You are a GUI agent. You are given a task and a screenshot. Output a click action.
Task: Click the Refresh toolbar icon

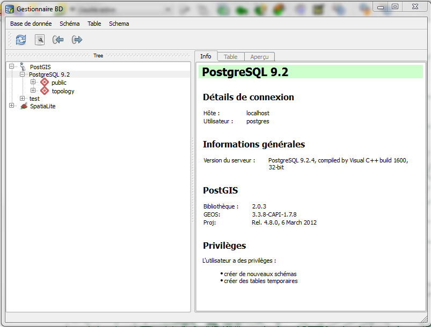coord(21,40)
